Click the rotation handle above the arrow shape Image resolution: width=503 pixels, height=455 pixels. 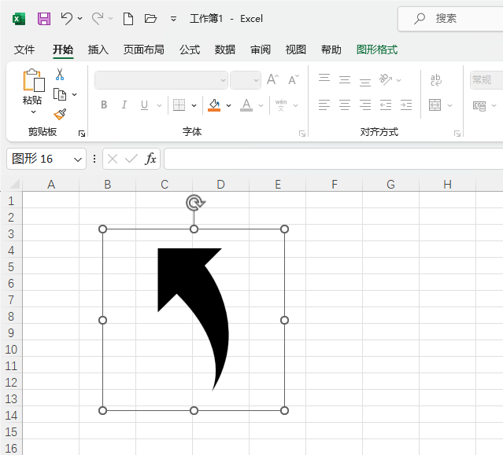click(x=194, y=204)
